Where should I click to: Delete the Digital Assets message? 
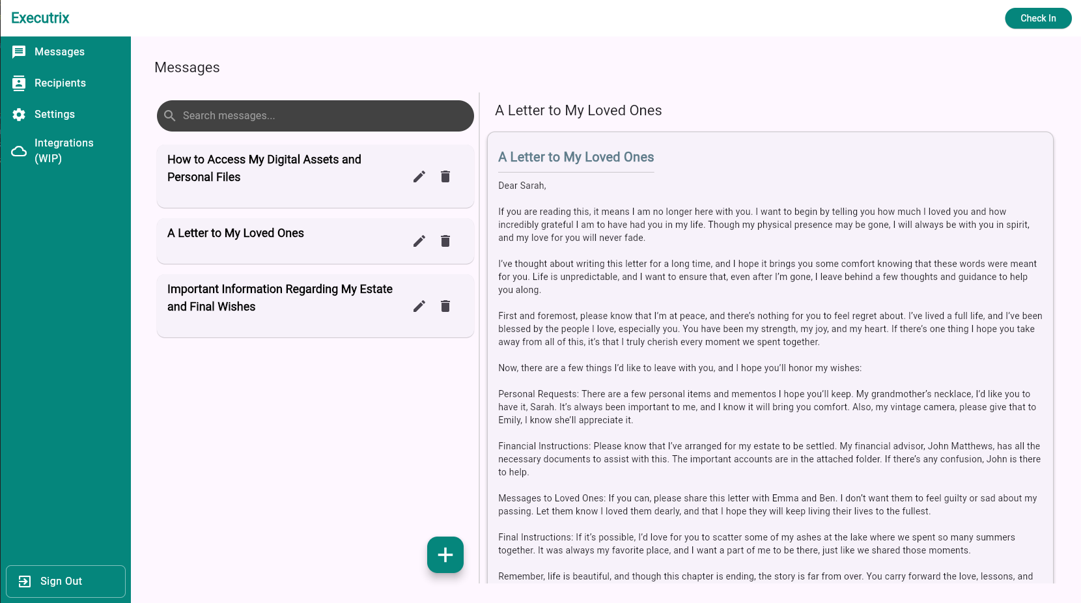(x=445, y=176)
